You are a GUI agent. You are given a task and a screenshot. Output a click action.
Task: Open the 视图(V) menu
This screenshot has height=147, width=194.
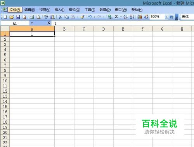point(45,10)
